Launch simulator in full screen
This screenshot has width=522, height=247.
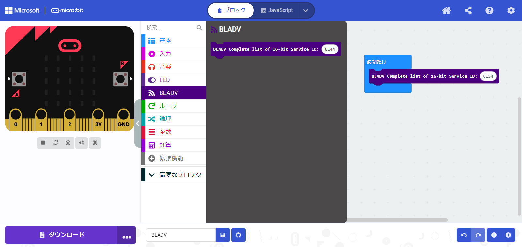tap(95, 143)
